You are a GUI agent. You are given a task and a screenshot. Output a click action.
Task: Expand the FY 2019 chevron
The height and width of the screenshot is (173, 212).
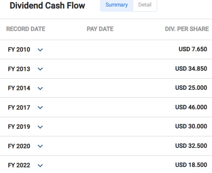pyautogui.click(x=40, y=127)
